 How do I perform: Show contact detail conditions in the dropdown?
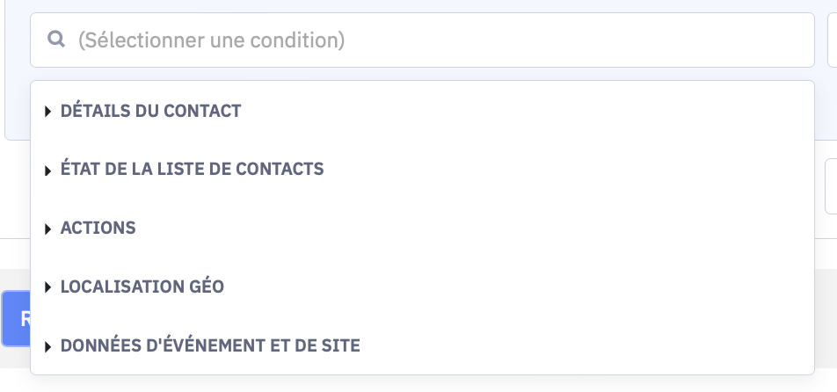pyautogui.click(x=422, y=111)
